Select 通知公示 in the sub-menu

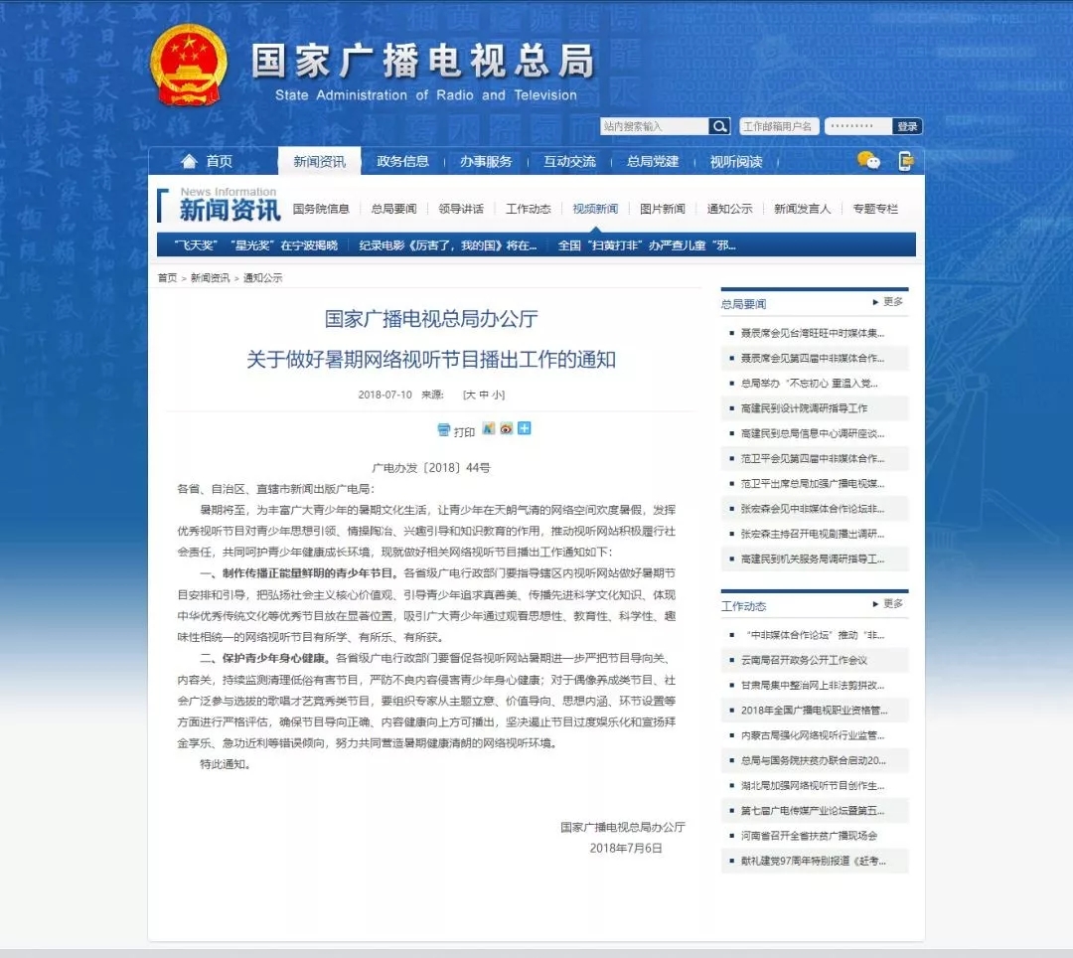729,209
